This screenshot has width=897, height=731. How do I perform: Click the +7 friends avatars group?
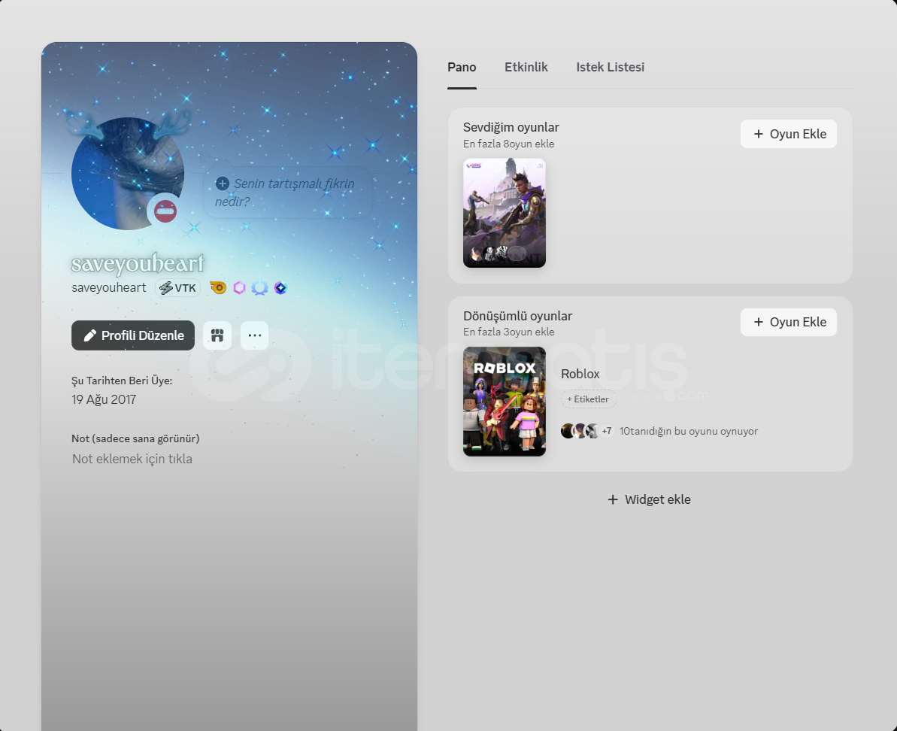[x=587, y=431]
